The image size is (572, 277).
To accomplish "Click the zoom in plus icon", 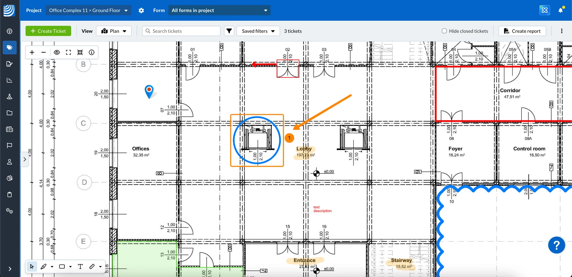I will pos(32,52).
